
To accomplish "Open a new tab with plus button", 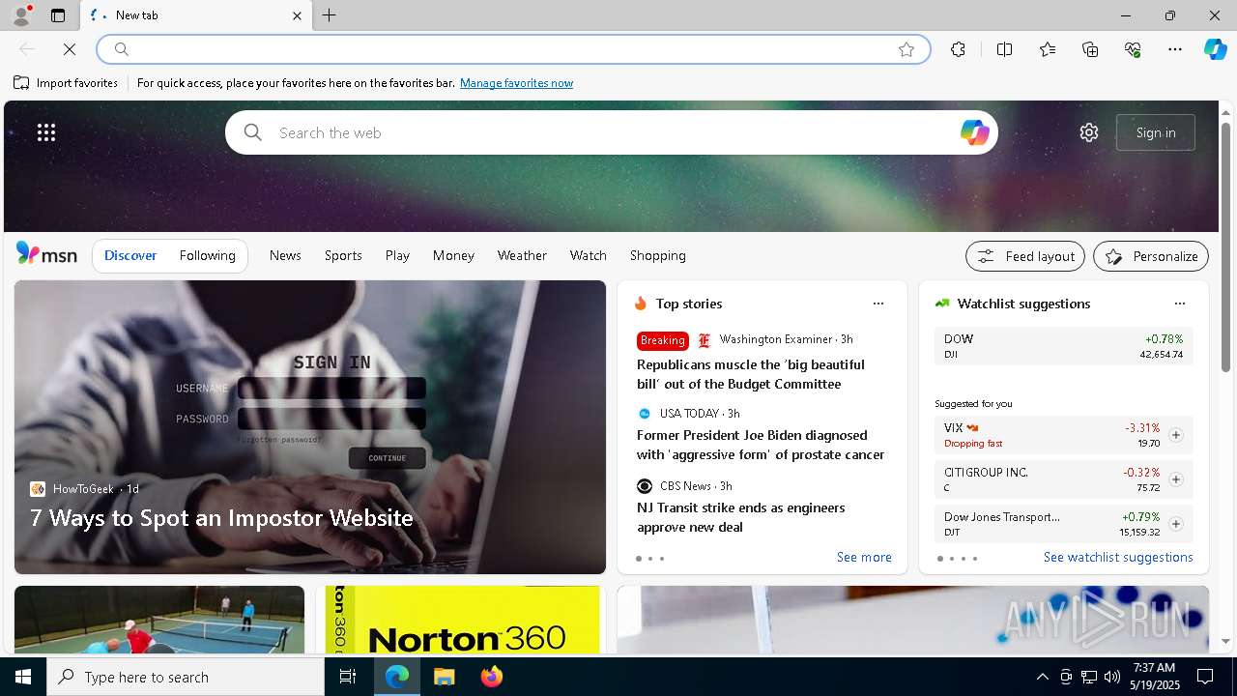I will (x=330, y=15).
